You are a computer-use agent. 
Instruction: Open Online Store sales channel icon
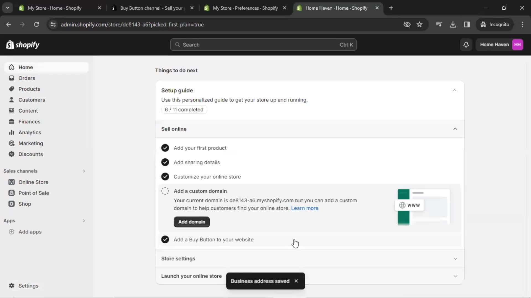(x=12, y=182)
